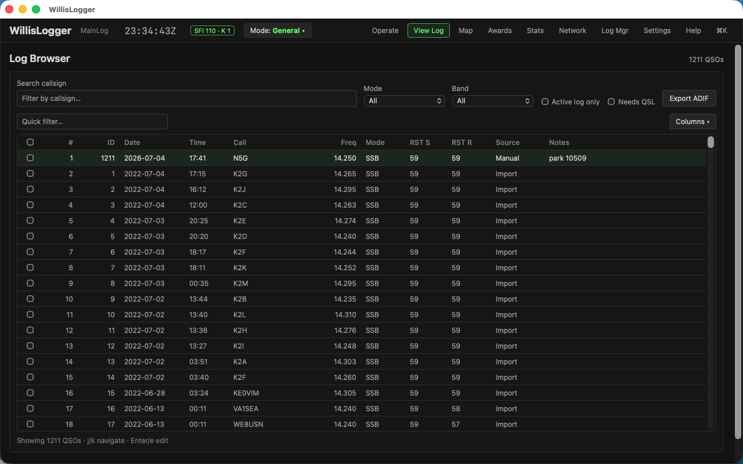Click the log table vertical scrollbar thumb
Viewport: 743px width, 464px height.
[710, 142]
